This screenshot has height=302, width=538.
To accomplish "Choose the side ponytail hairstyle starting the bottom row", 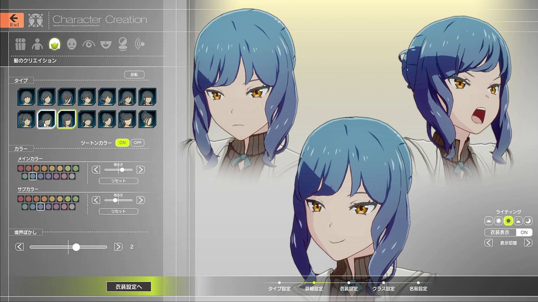I will coord(26,119).
